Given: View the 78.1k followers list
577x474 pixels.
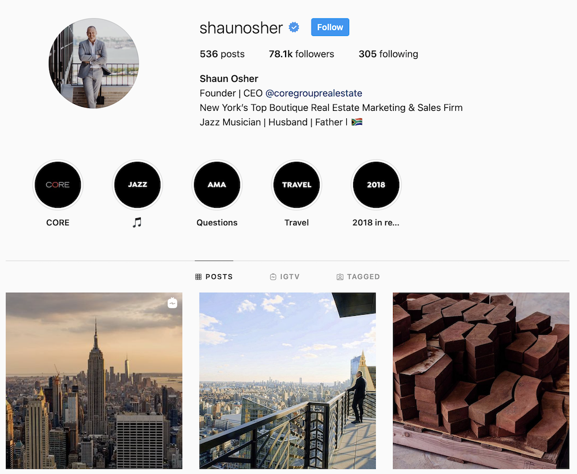Looking at the screenshot, I should [301, 54].
